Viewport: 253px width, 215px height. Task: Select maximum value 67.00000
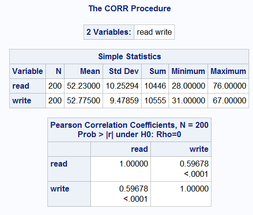tap(230, 100)
